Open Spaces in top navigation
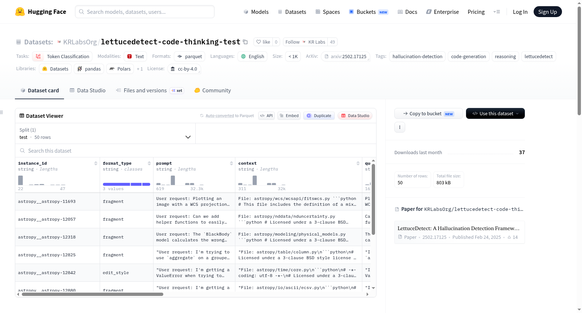This screenshot has width=582, height=313. pos(327,12)
